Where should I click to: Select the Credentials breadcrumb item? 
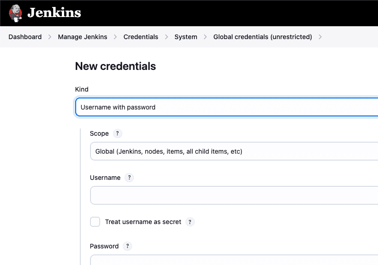pos(141,37)
